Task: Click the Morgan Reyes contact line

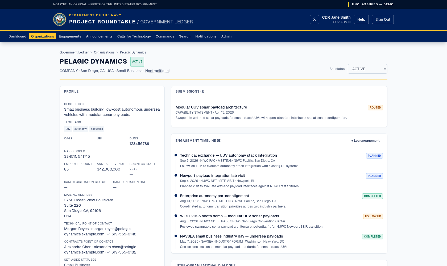Action: (100, 231)
